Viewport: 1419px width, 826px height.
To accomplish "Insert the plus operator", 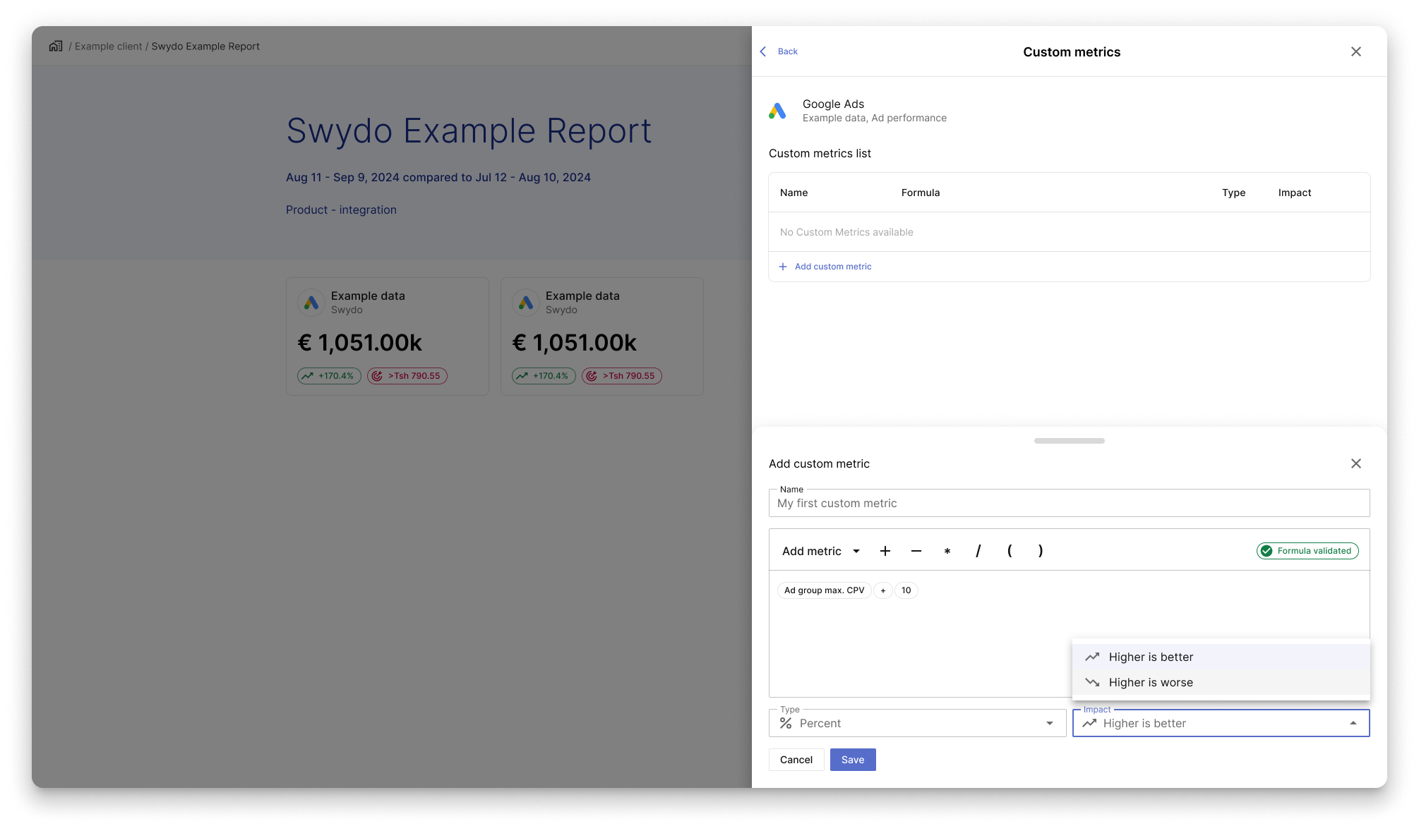I will click(x=885, y=551).
